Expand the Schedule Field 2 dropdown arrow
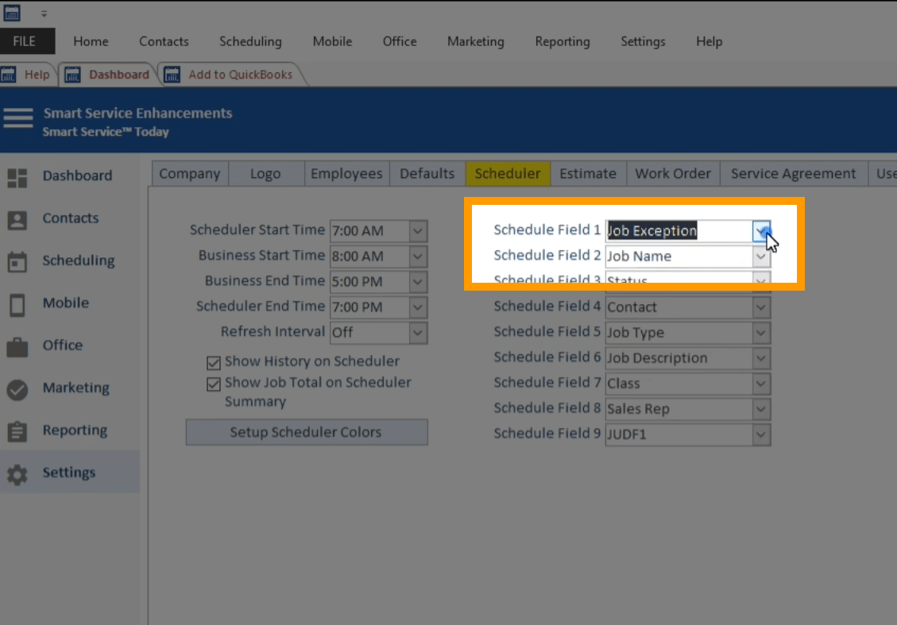The image size is (897, 625). click(x=761, y=257)
